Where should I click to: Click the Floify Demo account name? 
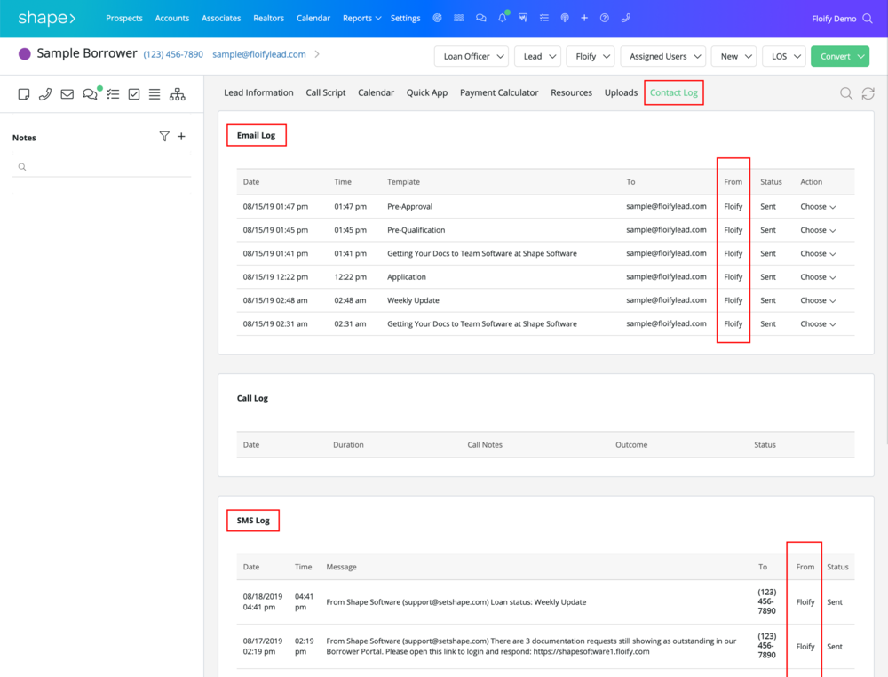[834, 19]
